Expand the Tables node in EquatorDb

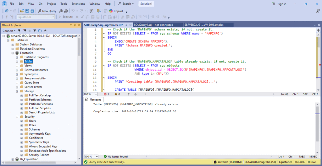pos(17,62)
